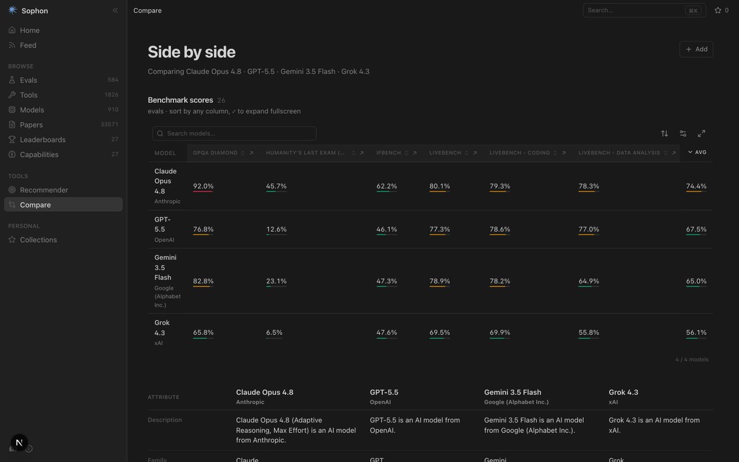Click Claude Opus 4.8 average 74.4%
The width and height of the screenshot is (739, 462).
[697, 186]
